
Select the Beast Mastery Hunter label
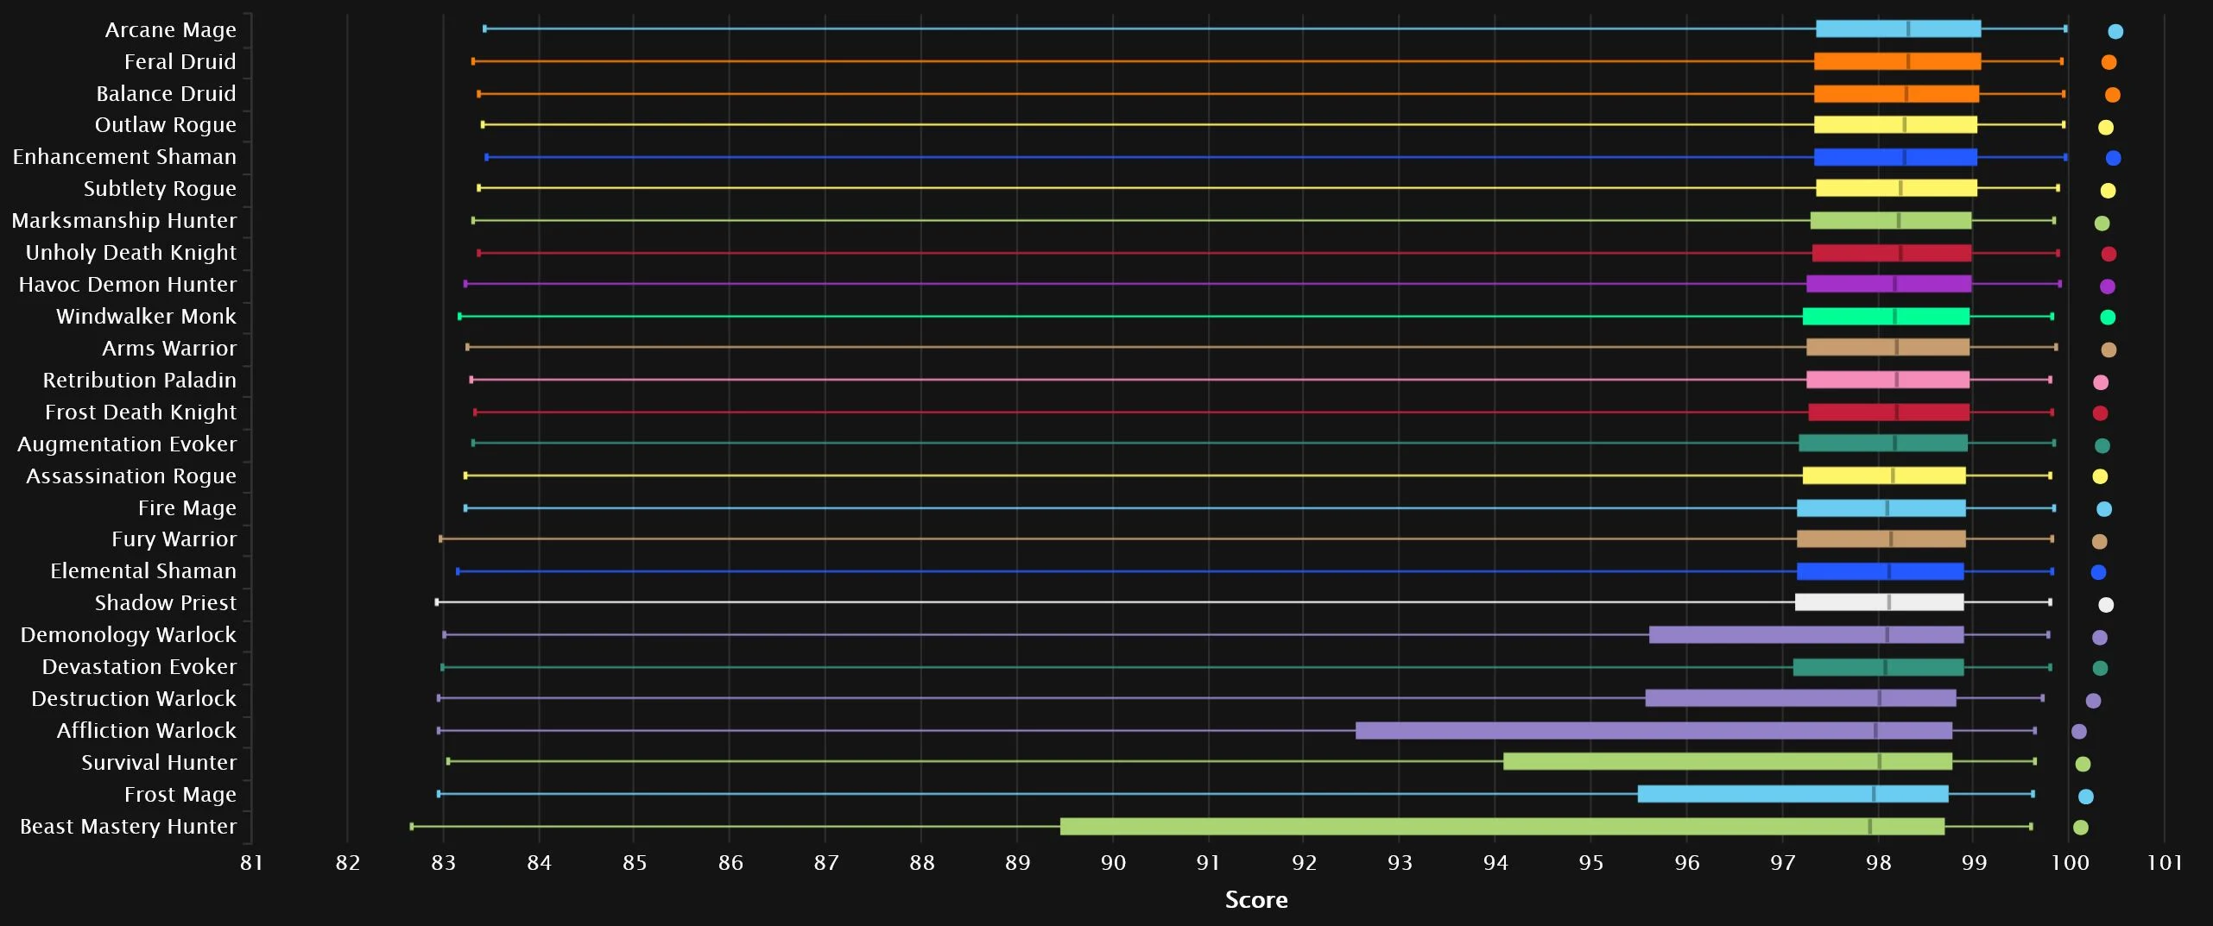tap(128, 827)
